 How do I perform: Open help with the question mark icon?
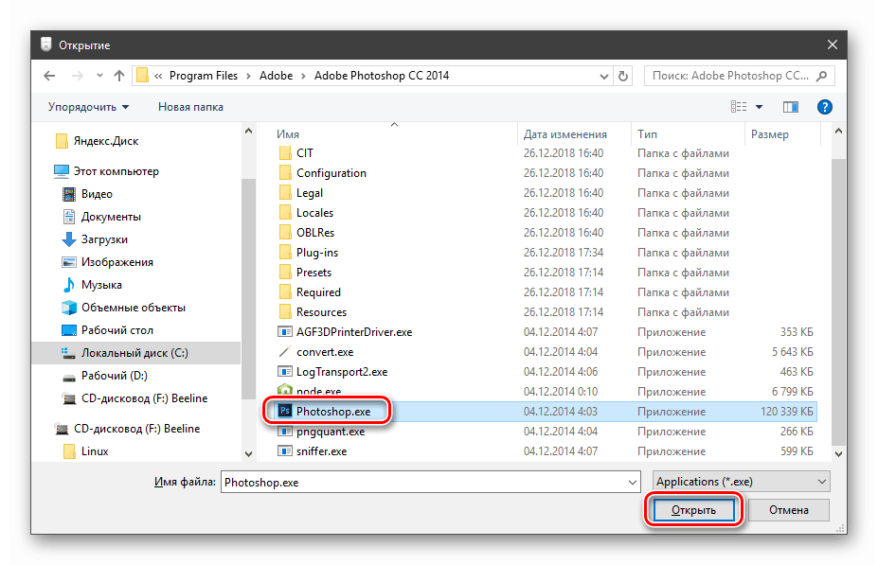coord(824,106)
